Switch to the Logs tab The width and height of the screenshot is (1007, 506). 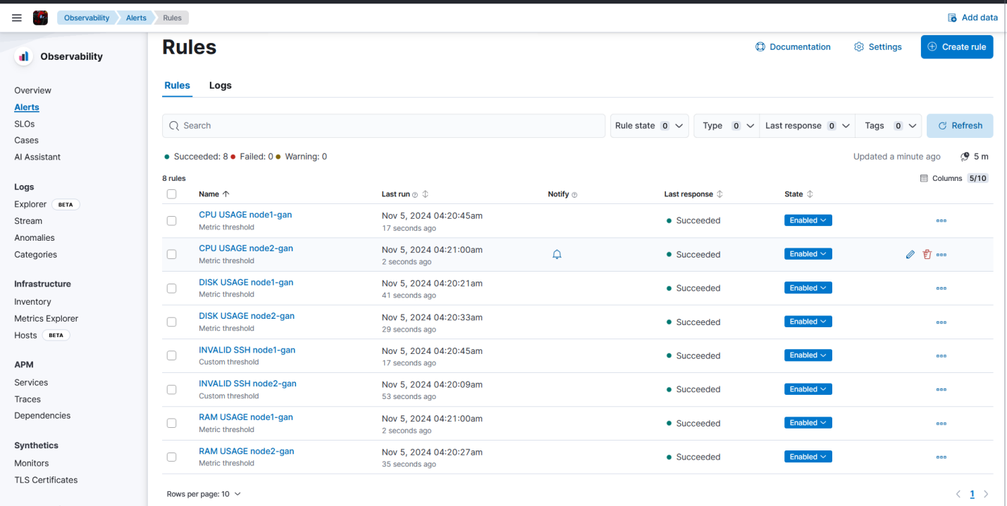220,86
